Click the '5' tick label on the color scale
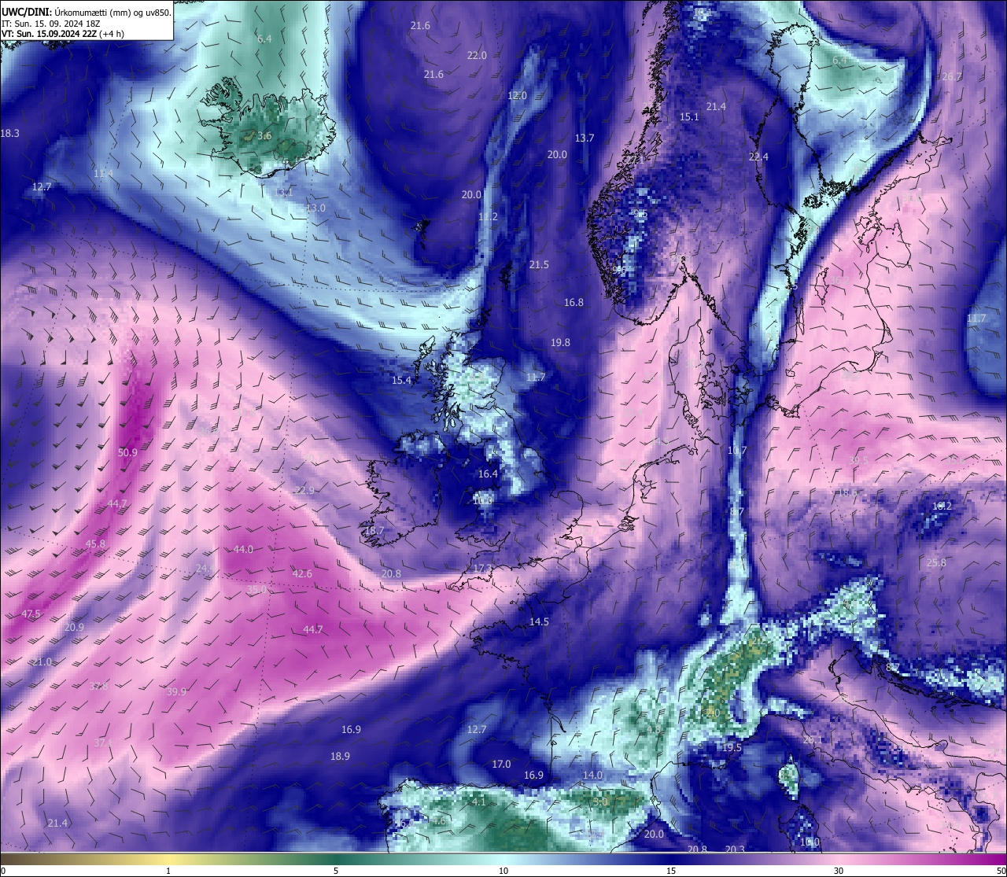 point(336,871)
